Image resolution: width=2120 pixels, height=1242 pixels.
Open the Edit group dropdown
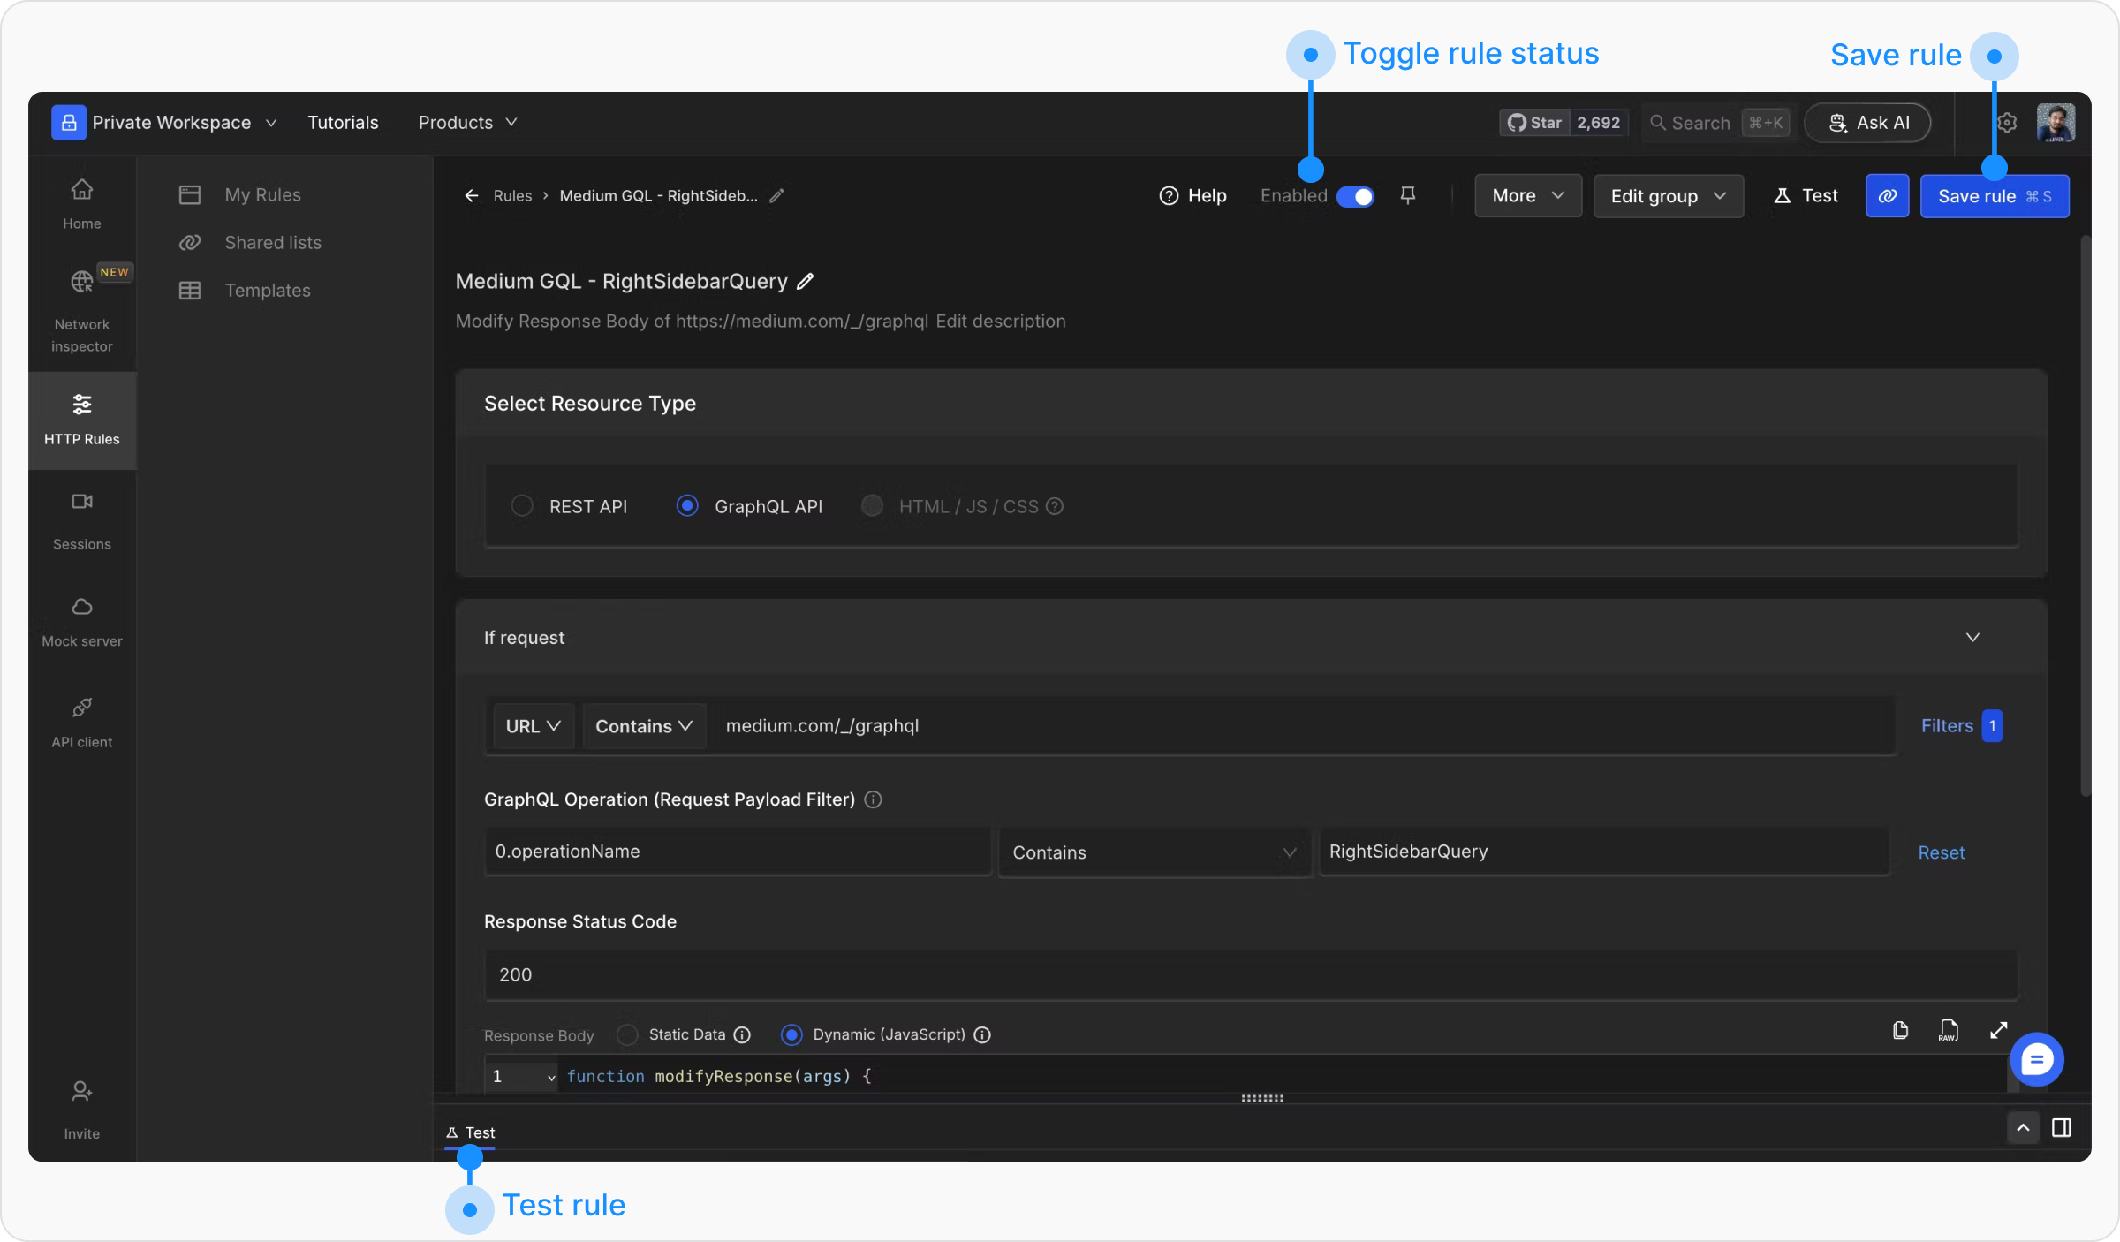tap(1668, 196)
